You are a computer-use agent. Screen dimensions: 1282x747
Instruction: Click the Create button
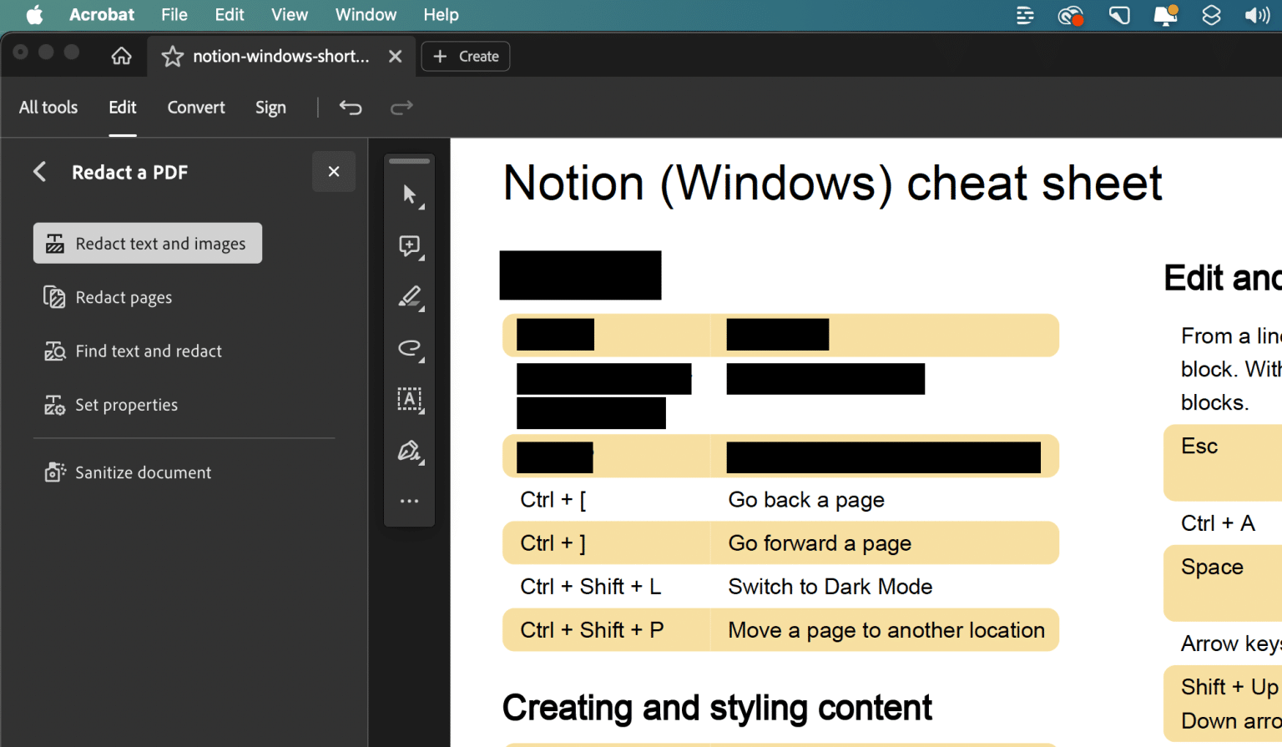tap(465, 56)
